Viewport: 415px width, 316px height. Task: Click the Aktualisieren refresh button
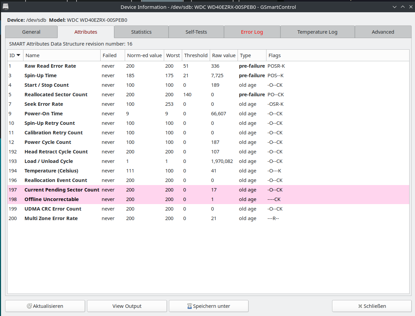pyautogui.click(x=45, y=306)
